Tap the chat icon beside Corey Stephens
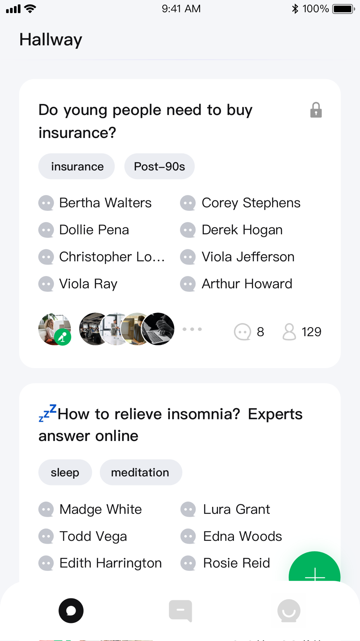The image size is (360, 641). 188,203
